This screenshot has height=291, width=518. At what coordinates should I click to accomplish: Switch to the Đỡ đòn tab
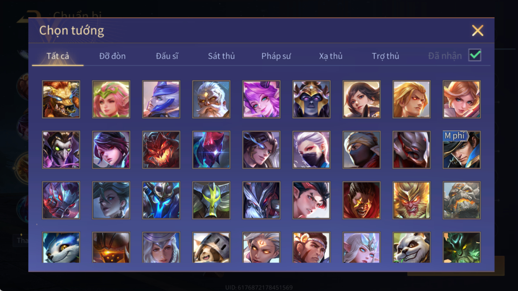click(112, 56)
